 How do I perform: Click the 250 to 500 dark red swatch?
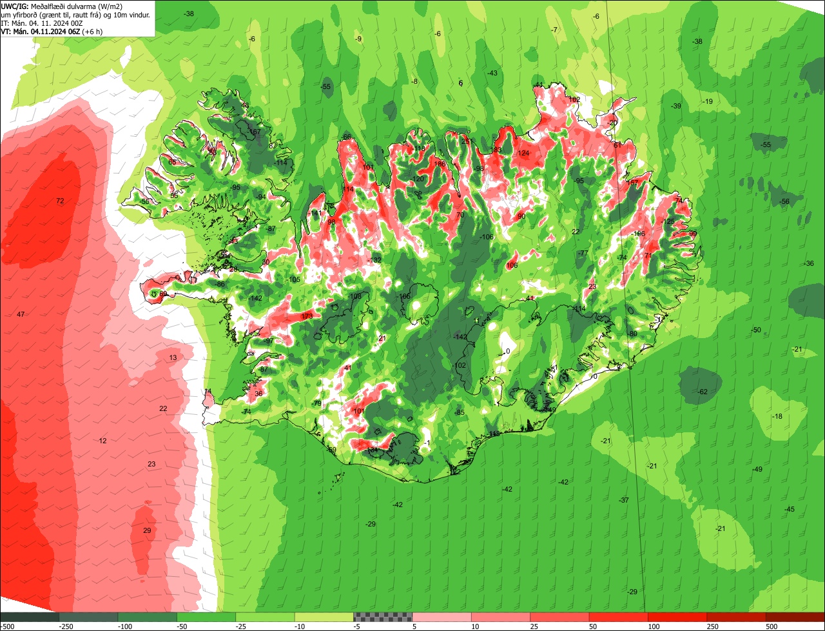coord(737,617)
